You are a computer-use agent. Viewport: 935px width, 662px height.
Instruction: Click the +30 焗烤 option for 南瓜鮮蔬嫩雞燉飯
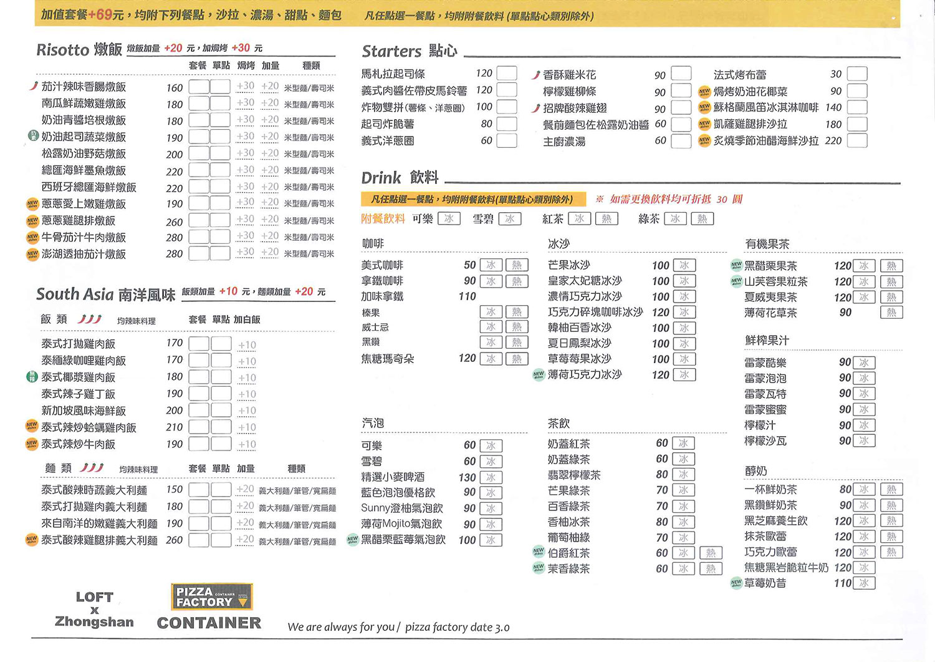point(246,103)
